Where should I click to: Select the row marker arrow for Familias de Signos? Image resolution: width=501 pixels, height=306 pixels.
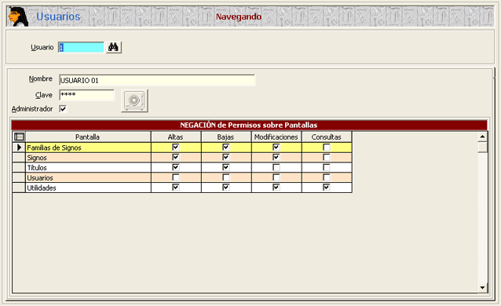(19, 148)
